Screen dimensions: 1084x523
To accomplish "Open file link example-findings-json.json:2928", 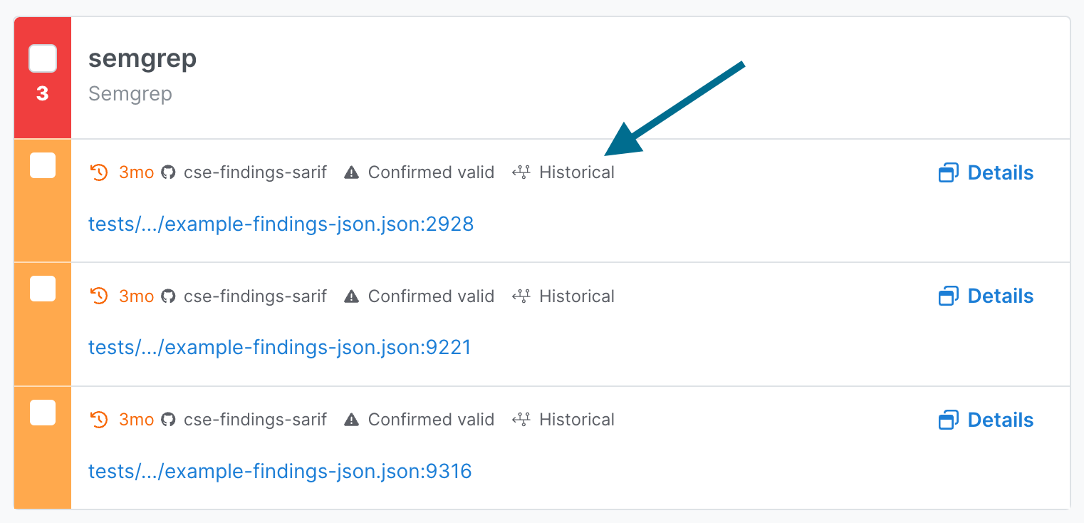I will coord(281,224).
